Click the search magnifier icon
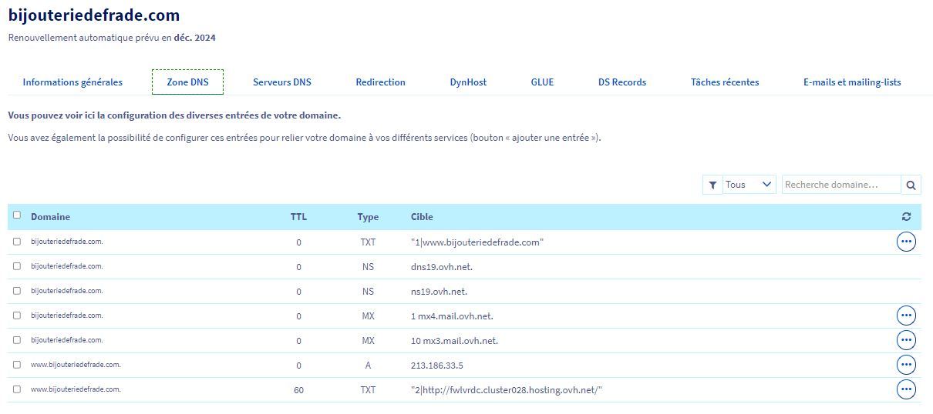The width and height of the screenshot is (933, 414). click(x=911, y=185)
